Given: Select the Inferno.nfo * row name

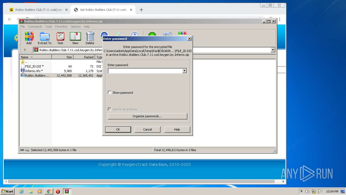Looking at the screenshot, I should pos(34,71).
